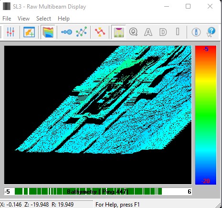222x208 pixels.
Task: Toggle the sonar beam swath view icon
Action: pyautogui.click(x=118, y=32)
